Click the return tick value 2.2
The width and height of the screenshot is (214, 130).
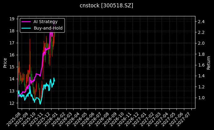click(201, 32)
